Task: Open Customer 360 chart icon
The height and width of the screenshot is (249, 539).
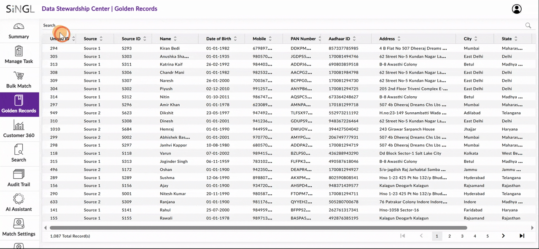Action: tap(19, 125)
